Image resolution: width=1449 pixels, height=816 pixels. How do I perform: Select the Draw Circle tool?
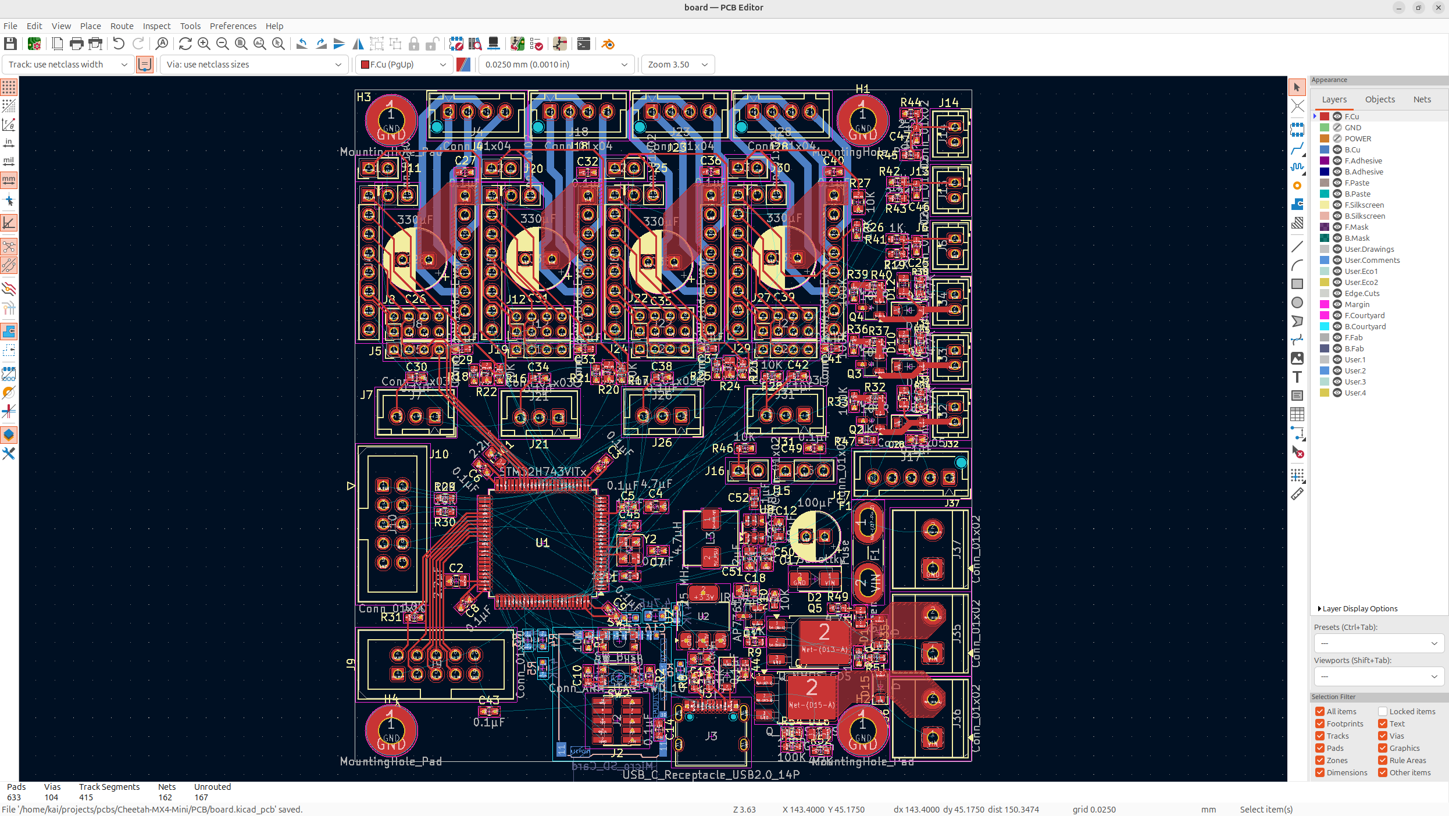click(1297, 302)
